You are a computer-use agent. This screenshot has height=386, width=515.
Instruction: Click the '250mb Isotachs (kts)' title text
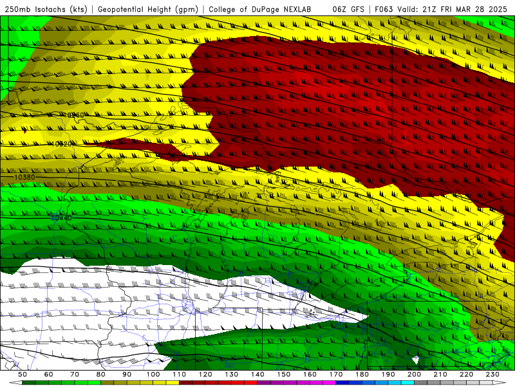pos(46,10)
